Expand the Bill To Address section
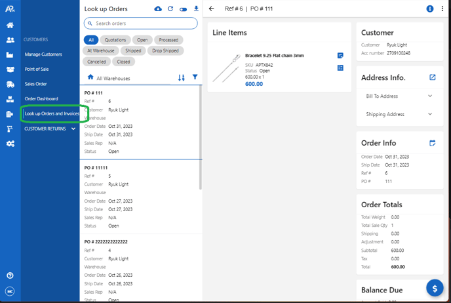451x303 pixels. point(399,96)
